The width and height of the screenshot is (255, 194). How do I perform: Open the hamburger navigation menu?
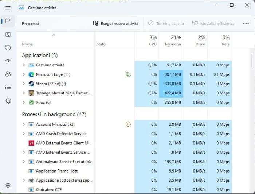click(8, 8)
